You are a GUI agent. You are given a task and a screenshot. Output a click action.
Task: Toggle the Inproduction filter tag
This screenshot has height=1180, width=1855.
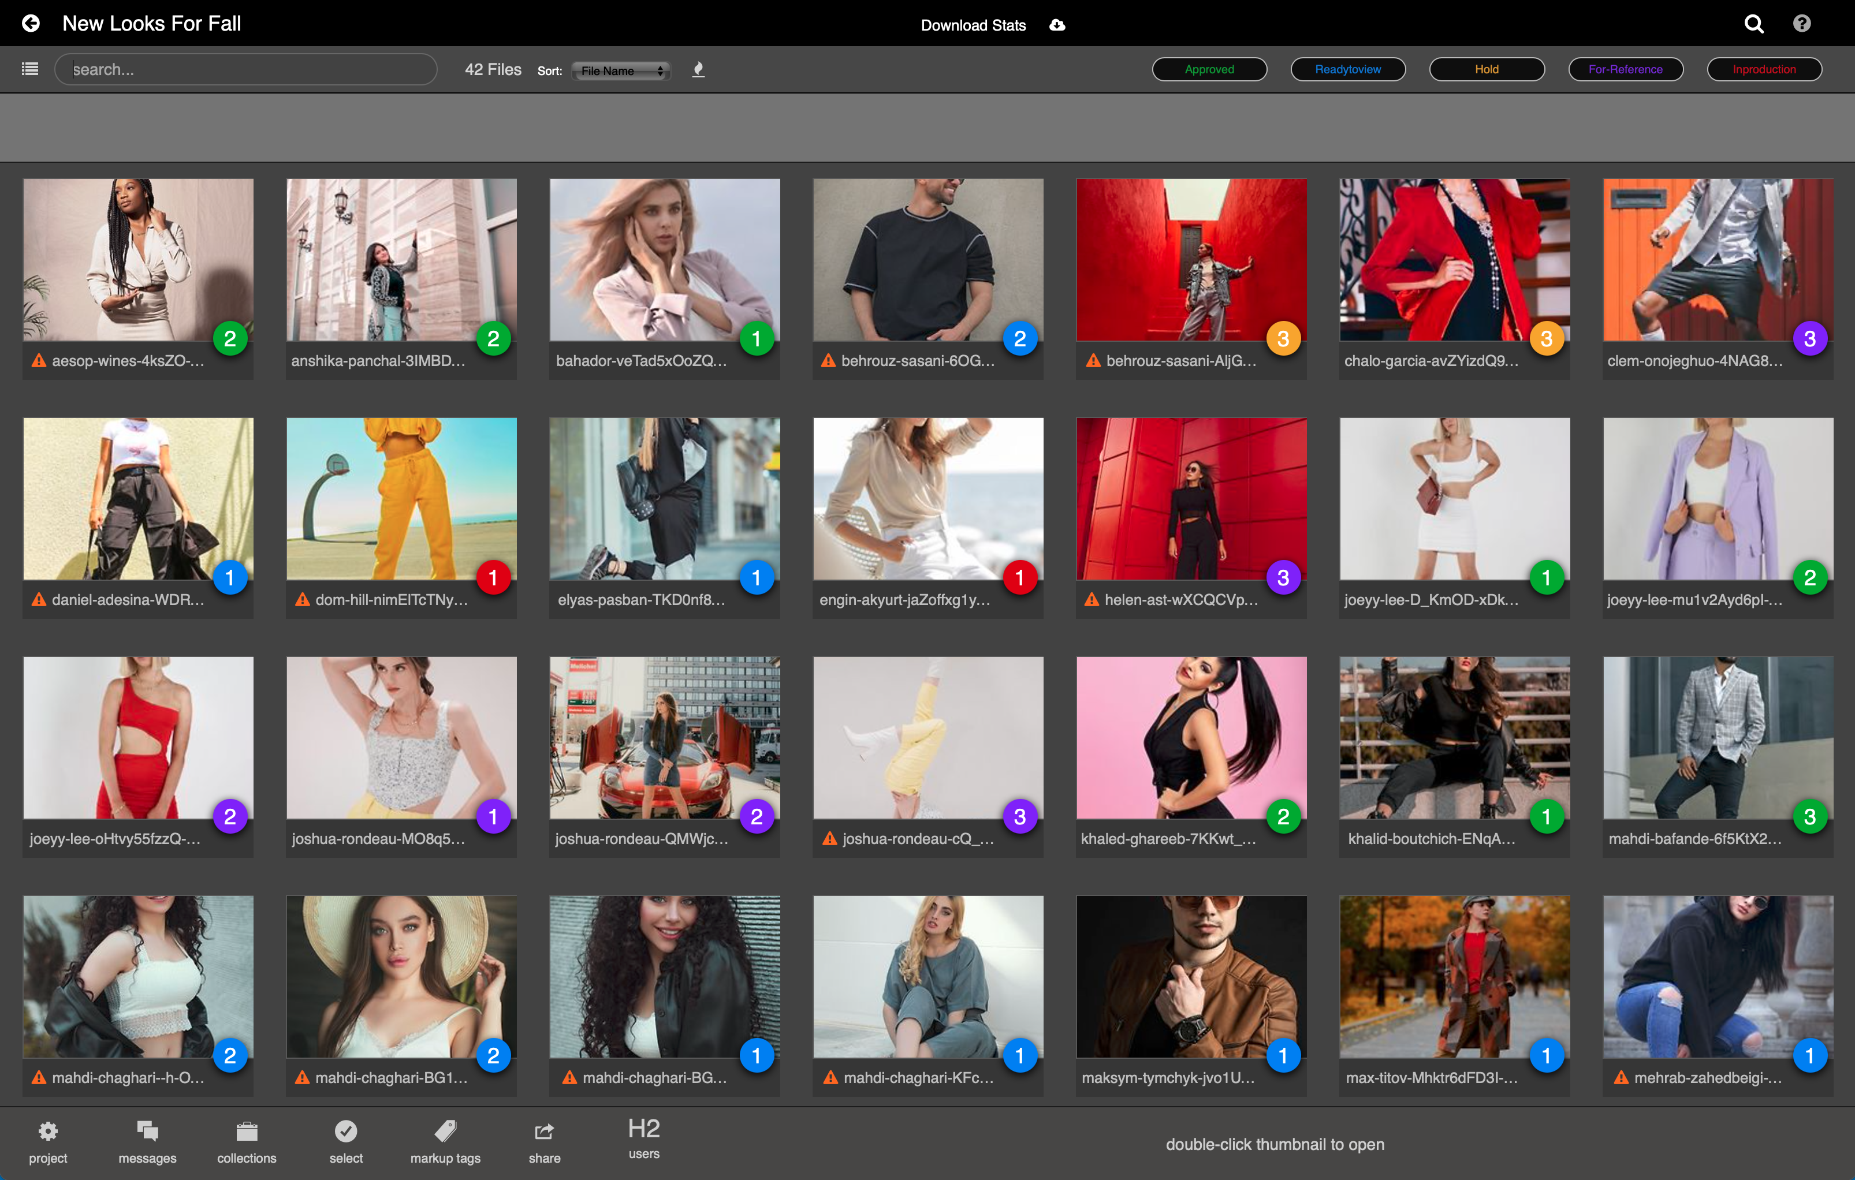tap(1764, 69)
